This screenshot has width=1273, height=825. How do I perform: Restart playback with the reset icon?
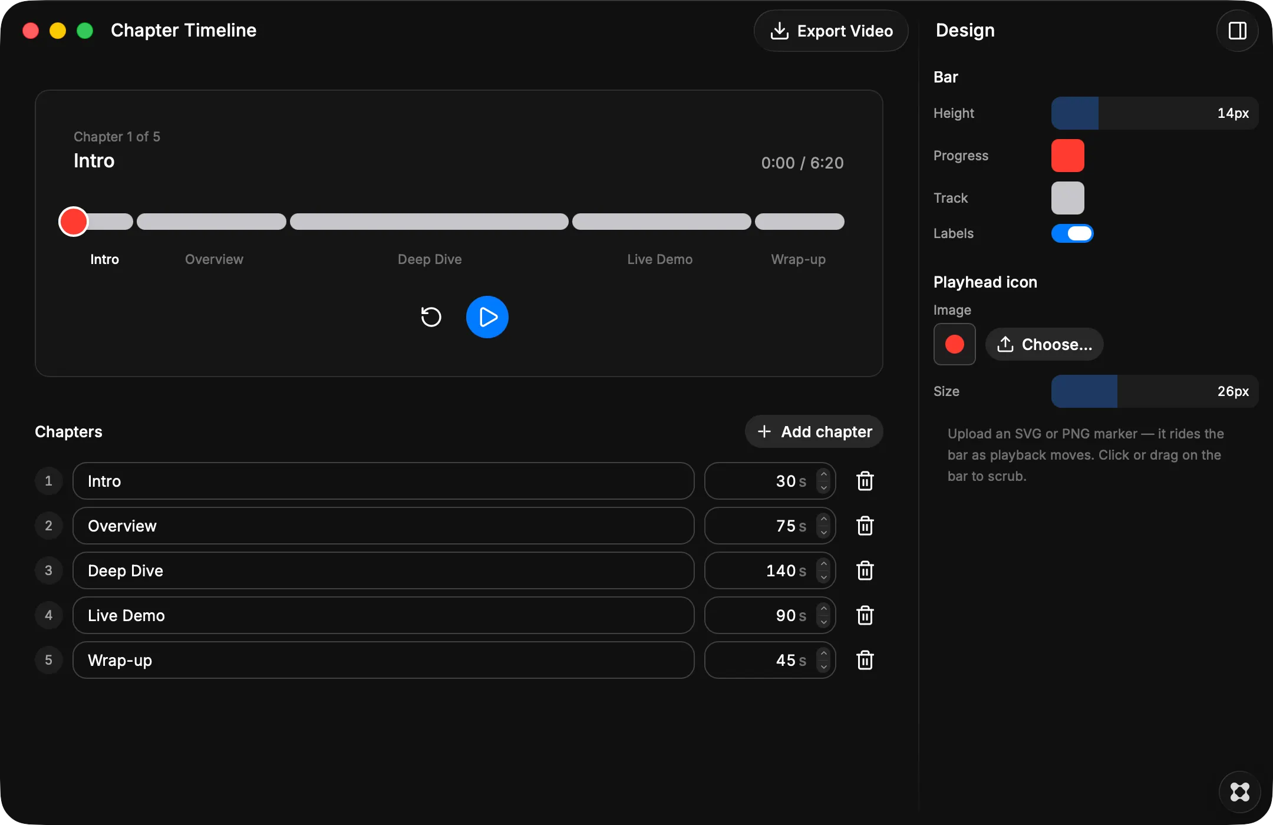tap(431, 317)
